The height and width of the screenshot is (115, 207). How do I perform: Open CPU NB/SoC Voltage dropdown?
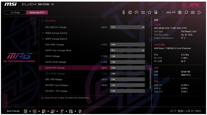(127, 27)
